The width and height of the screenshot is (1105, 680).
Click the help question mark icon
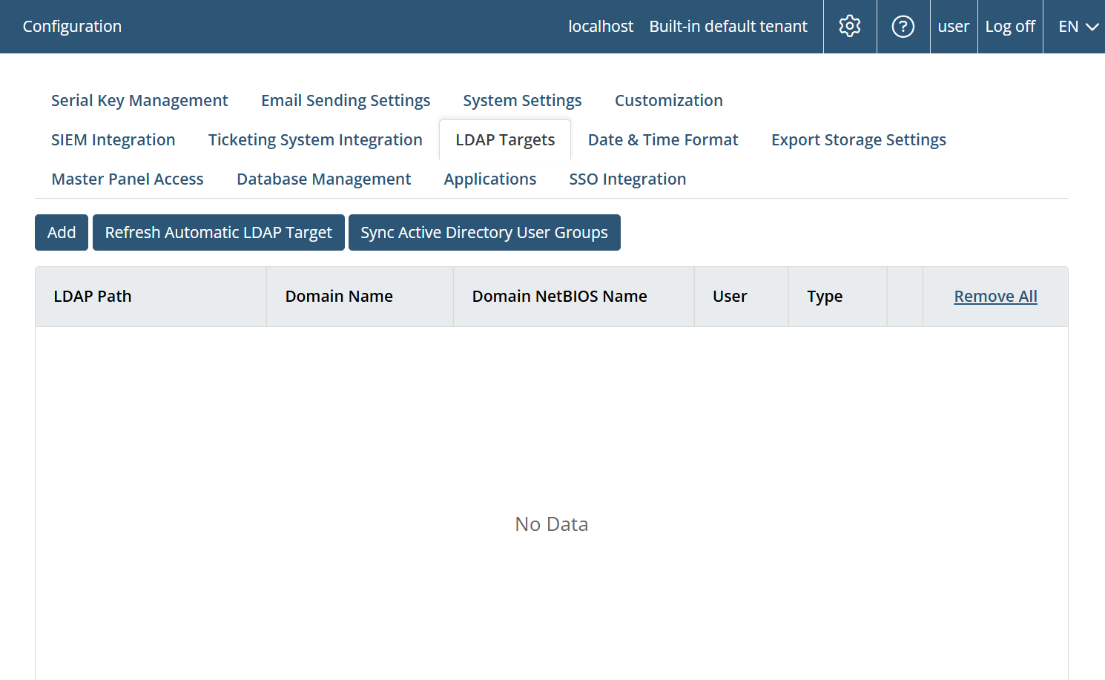[903, 27]
